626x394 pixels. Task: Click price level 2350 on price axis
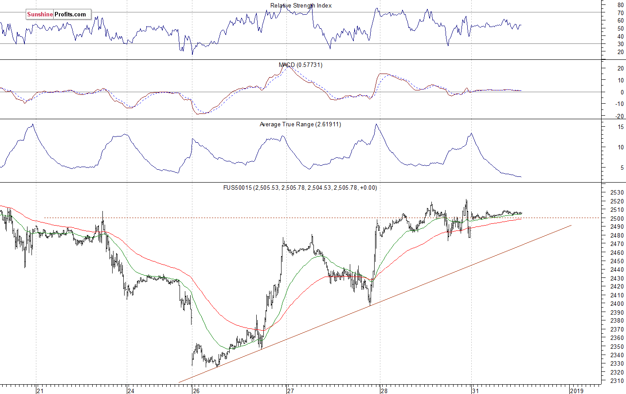tap(617, 347)
